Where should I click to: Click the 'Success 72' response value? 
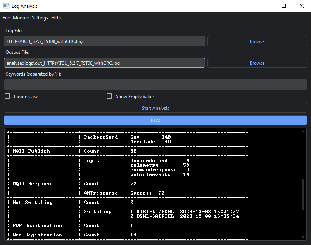point(147,193)
